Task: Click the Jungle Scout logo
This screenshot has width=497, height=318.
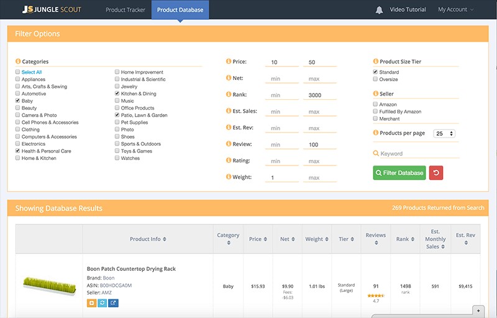Action: coord(52,10)
